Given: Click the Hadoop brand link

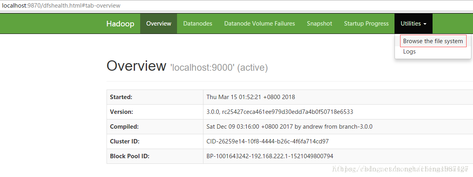Looking at the screenshot, I should pyautogui.click(x=121, y=24).
